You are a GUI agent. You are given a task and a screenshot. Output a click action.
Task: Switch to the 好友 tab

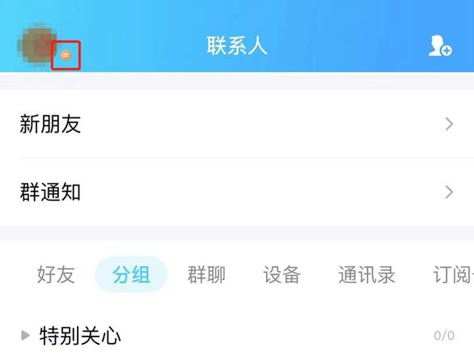tap(56, 274)
